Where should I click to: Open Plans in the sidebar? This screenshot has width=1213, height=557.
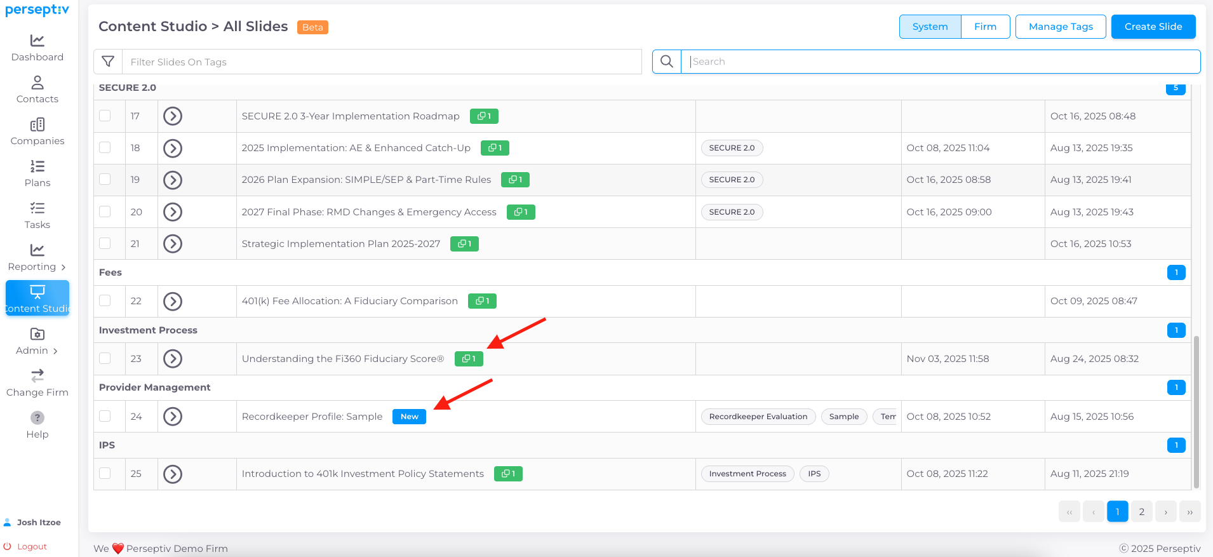[x=37, y=174]
